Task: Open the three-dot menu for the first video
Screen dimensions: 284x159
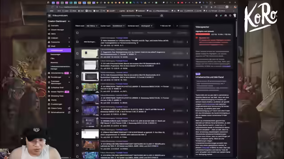Action: tap(187, 42)
